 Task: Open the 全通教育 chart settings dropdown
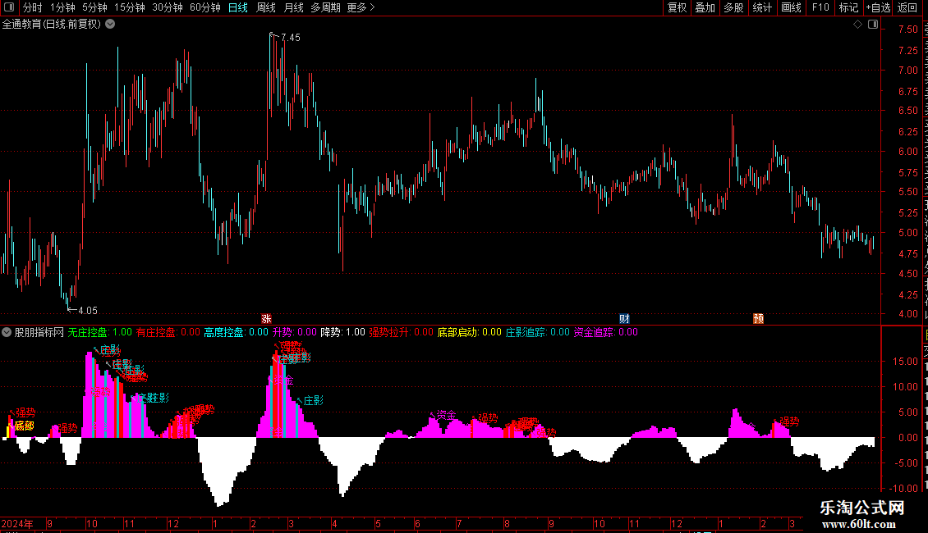pos(110,24)
